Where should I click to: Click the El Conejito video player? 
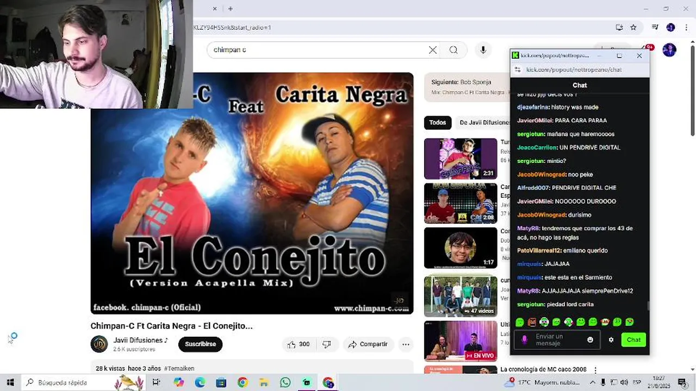tap(252, 193)
